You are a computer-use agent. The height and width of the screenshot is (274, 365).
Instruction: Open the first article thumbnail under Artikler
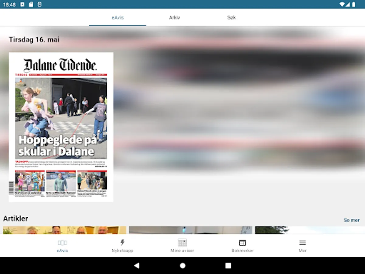[x=64, y=230]
